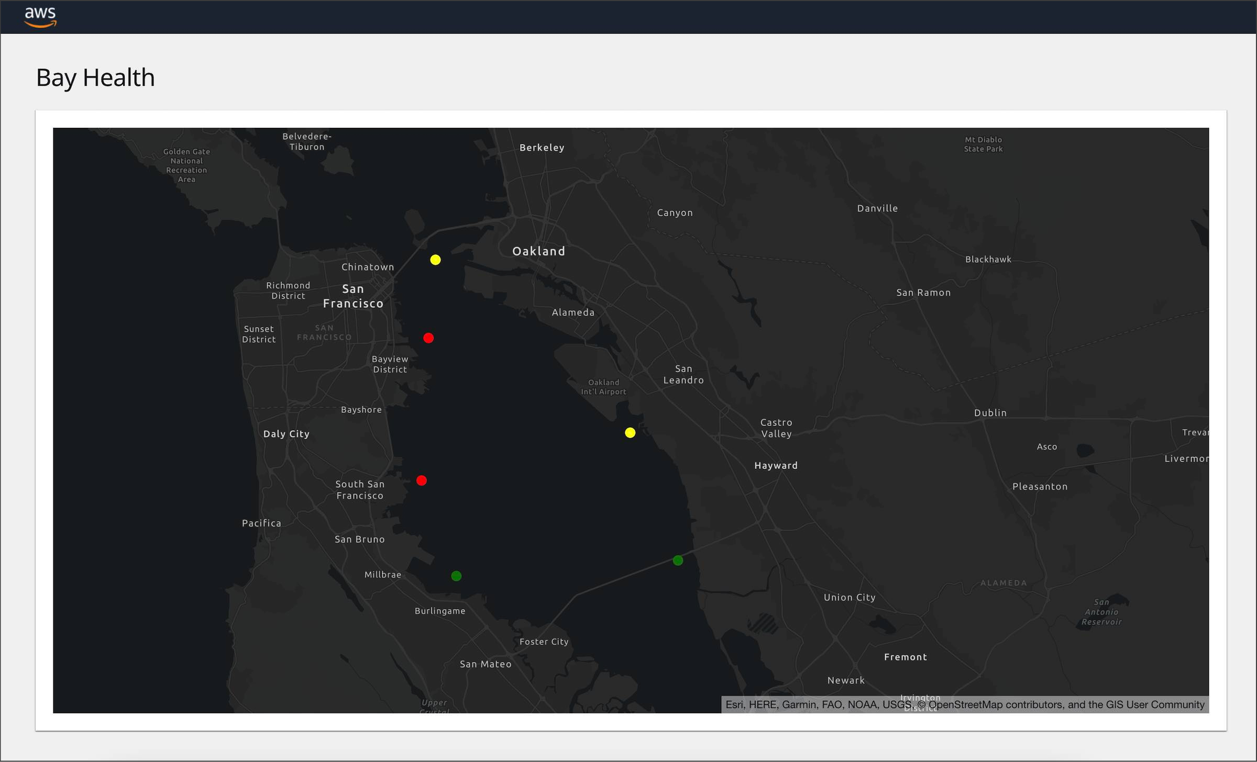Click the San Francisco city label
The image size is (1257, 762).
tap(353, 296)
